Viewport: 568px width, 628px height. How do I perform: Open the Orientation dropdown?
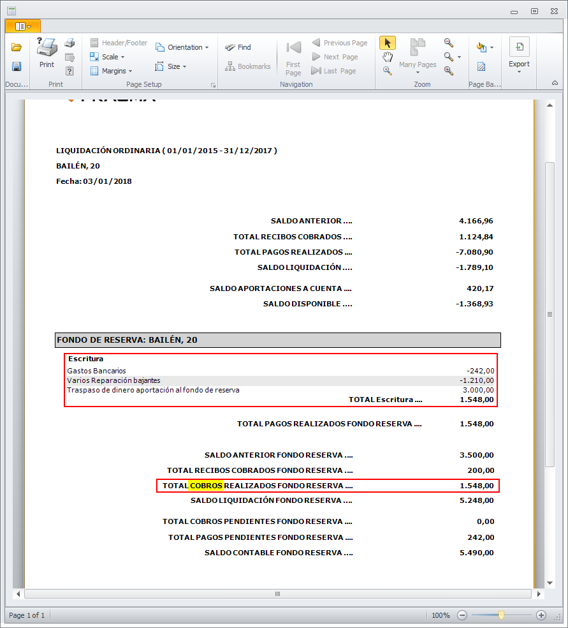point(182,47)
